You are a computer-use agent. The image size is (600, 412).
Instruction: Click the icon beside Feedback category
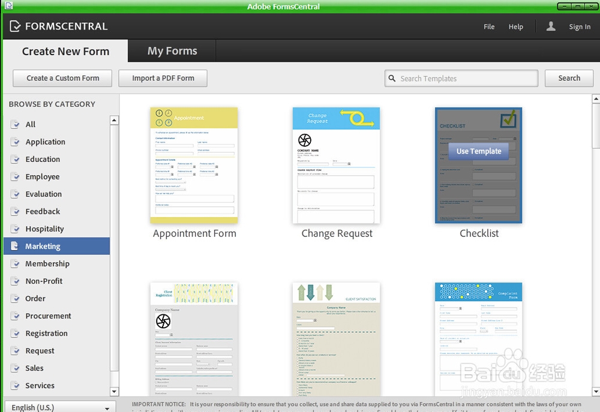tap(15, 212)
